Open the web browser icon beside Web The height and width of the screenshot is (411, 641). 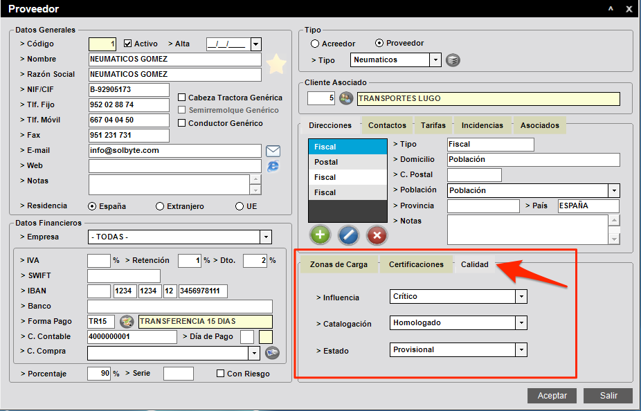(273, 166)
